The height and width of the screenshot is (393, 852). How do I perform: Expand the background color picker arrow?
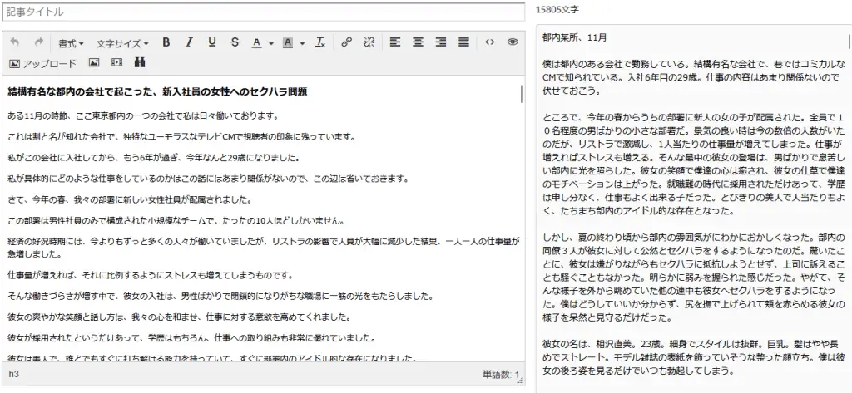(301, 43)
